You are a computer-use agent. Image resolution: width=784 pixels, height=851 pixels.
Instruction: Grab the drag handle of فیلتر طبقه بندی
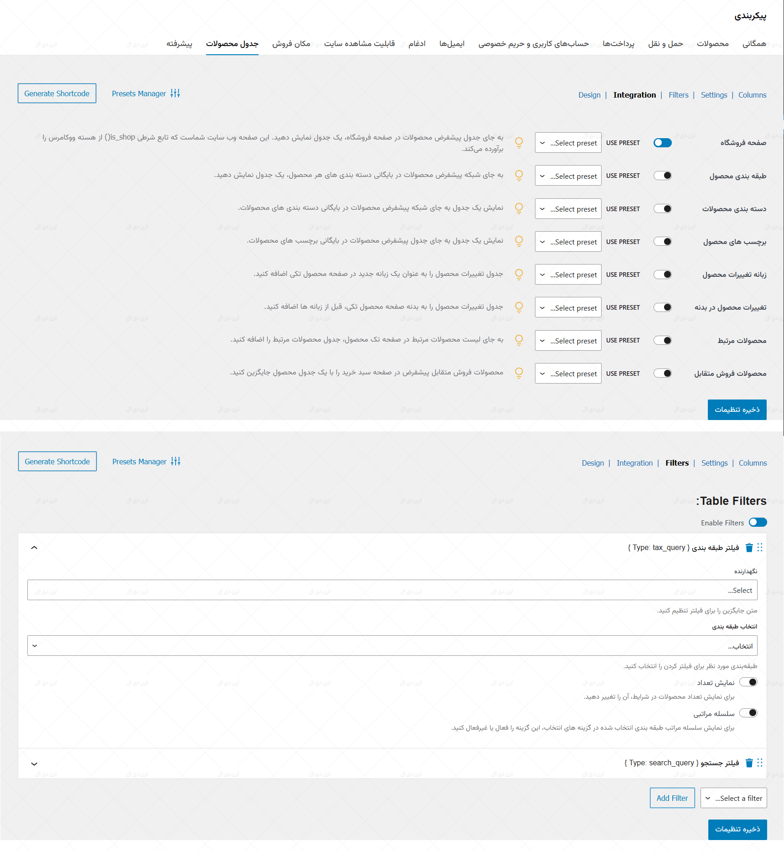point(760,547)
